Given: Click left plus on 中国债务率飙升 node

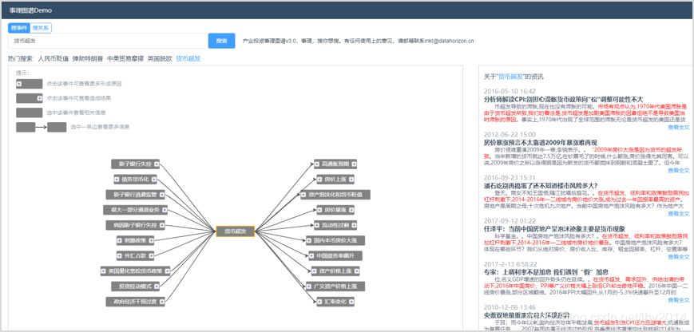Looking at the screenshot, I should 312,255.
